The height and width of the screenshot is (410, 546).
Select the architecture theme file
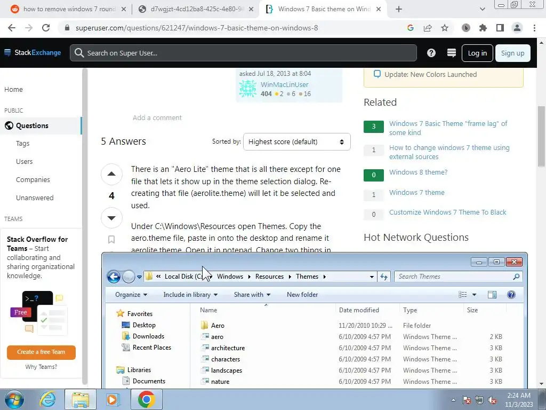click(x=228, y=348)
